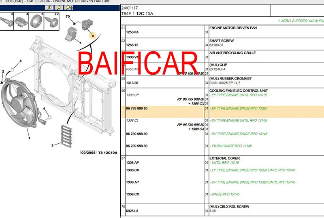The height and width of the screenshot is (218, 324).
Task: Click DIAM 16X25 EP 14,7 dimension text
Action: tap(225, 83)
